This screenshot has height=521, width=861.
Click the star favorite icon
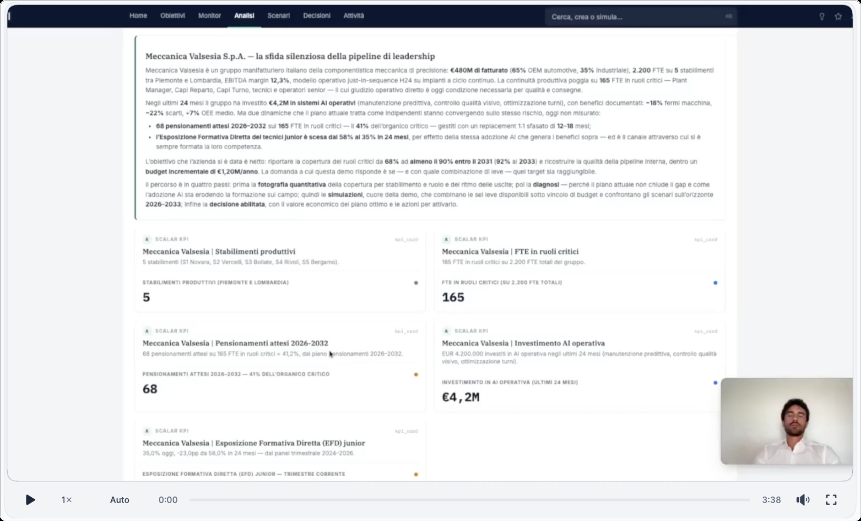pos(838,17)
